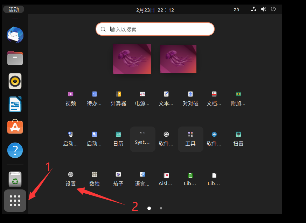This screenshot has width=306, height=223.
Task: Open the 电源 power statistics app
Action: 142,99
